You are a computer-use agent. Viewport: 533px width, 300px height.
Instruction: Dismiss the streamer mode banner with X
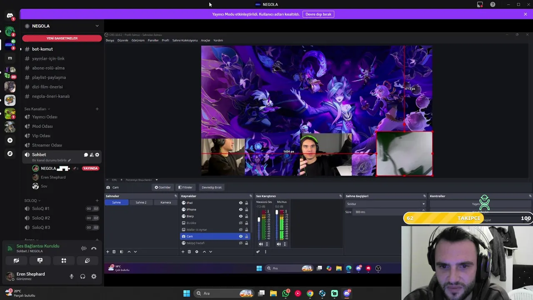(x=526, y=14)
